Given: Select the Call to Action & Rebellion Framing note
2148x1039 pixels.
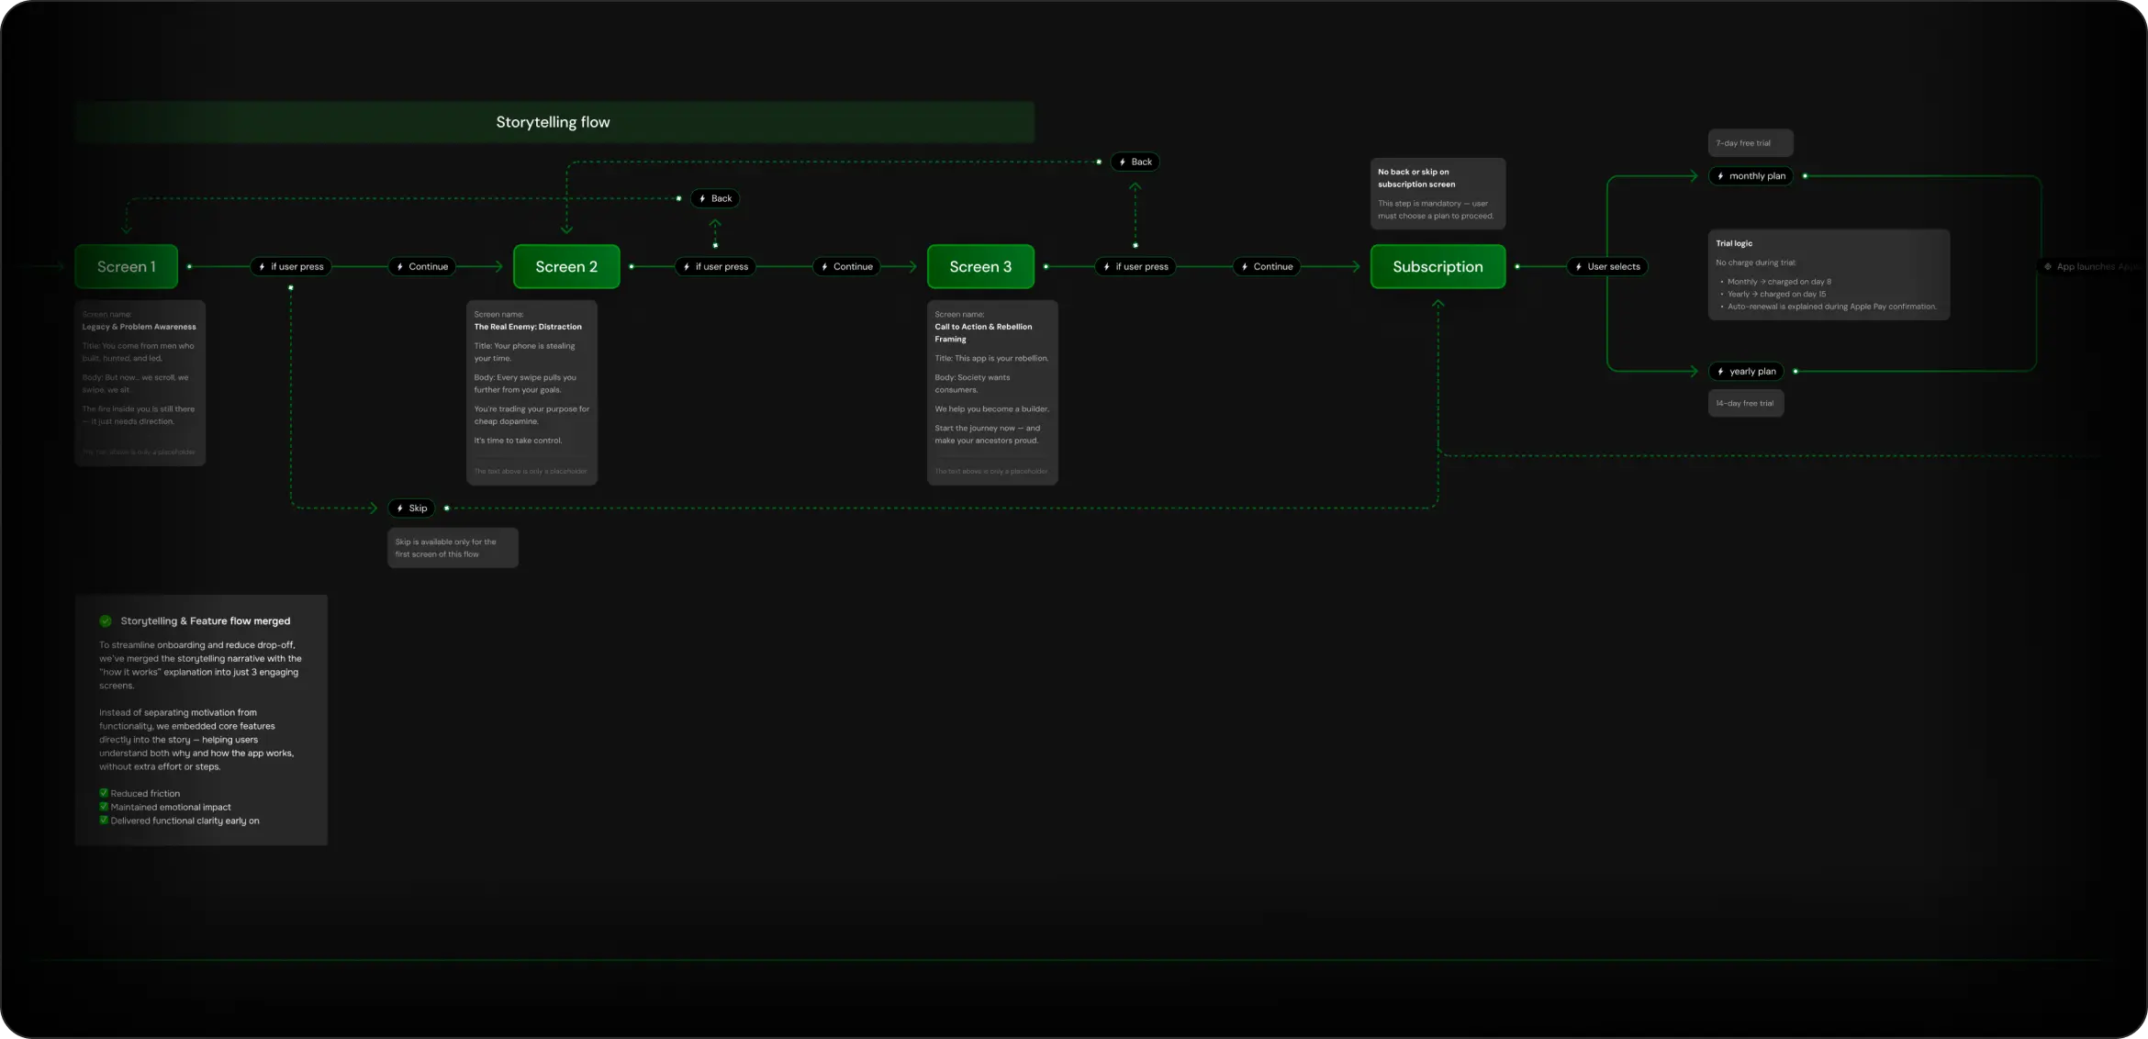Looking at the screenshot, I should click(991, 392).
